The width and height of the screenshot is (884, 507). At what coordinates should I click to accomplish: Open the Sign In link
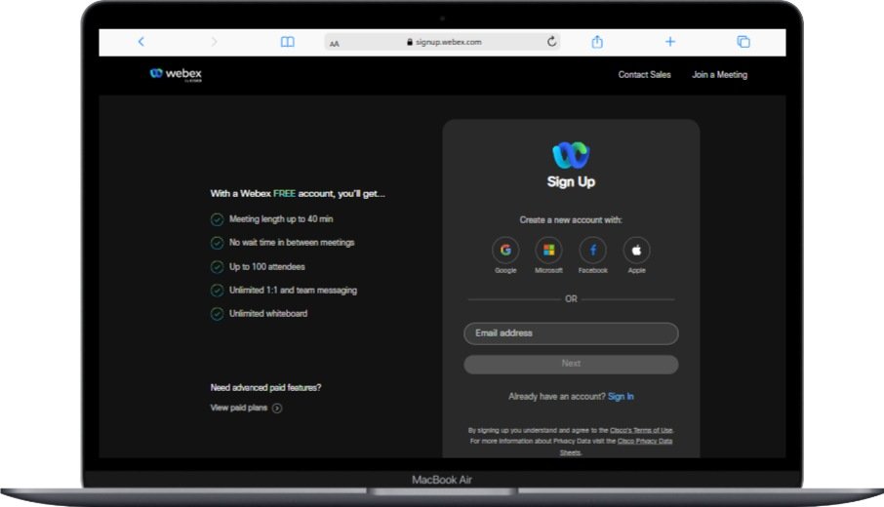(x=621, y=397)
